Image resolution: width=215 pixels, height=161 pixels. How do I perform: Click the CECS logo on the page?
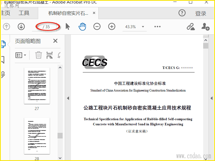coord(95,62)
